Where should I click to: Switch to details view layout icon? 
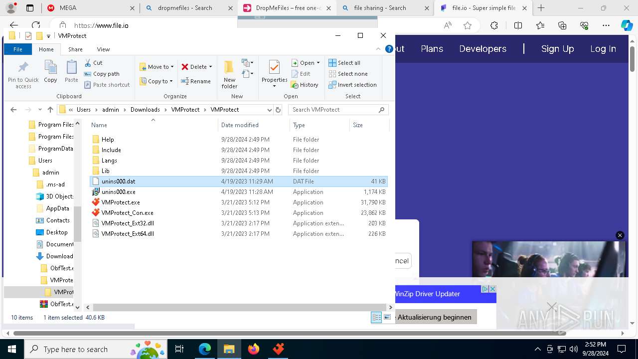(x=376, y=317)
